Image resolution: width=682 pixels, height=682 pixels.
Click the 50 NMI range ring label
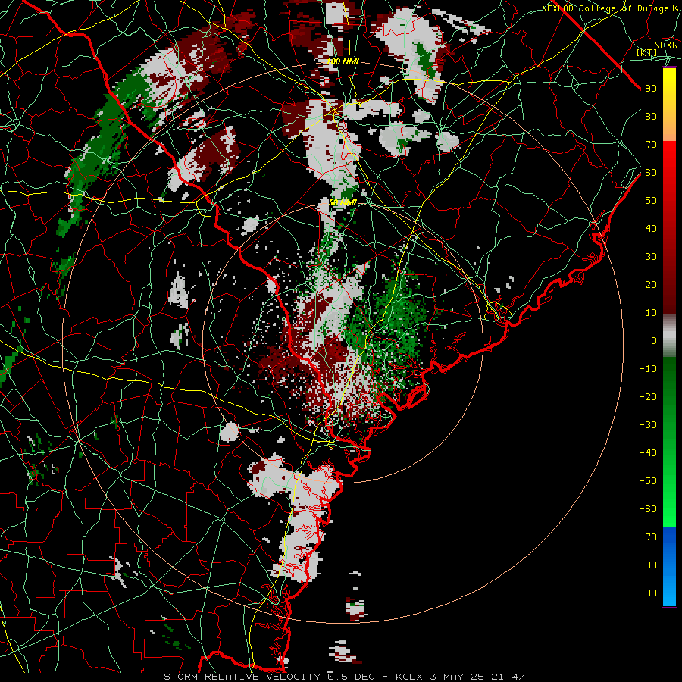(343, 202)
